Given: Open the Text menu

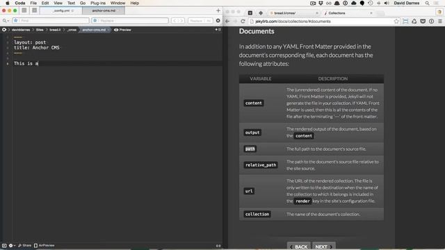Looking at the screenshot, I should [x=71, y=3].
